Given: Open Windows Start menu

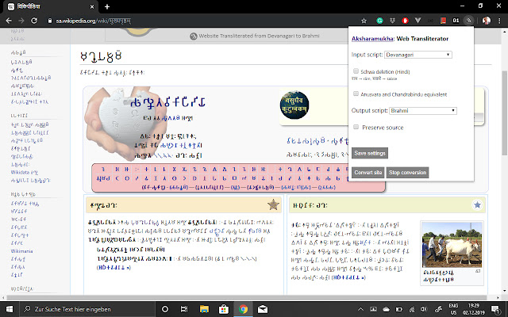Looking at the screenshot, I should coord(10,309).
